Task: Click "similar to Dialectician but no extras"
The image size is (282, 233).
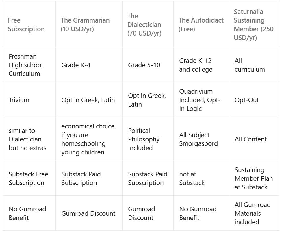Action: [27, 139]
